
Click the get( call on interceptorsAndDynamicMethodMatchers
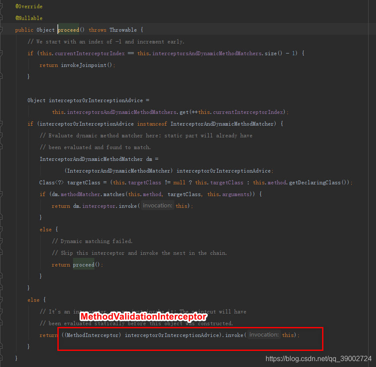click(186, 112)
